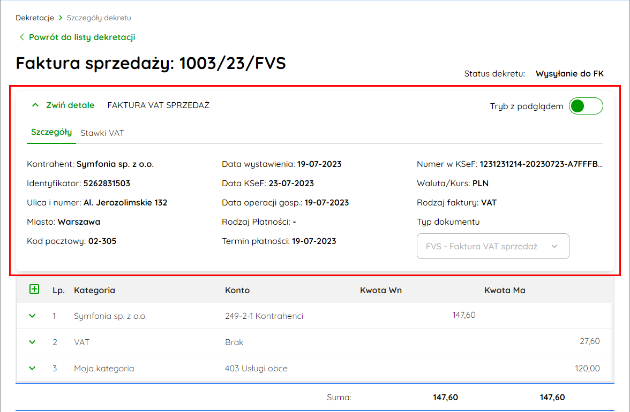
Task: Click the Kwota Ma column header
Action: (x=505, y=290)
